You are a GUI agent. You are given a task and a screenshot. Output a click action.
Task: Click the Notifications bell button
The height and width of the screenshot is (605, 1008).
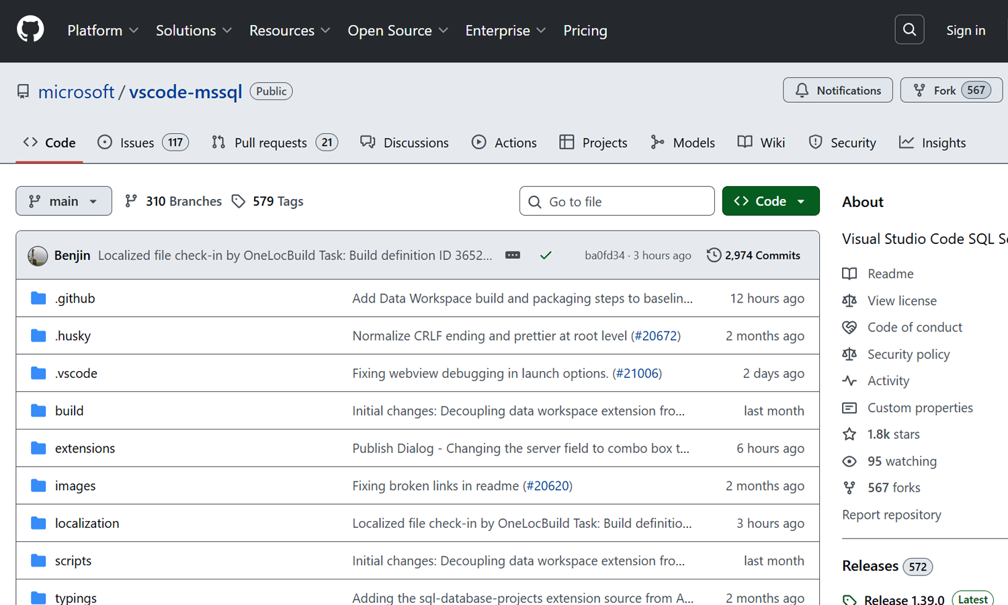pyautogui.click(x=837, y=90)
